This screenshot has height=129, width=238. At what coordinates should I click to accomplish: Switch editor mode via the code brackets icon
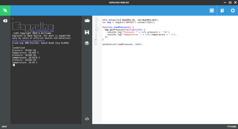click(87, 119)
